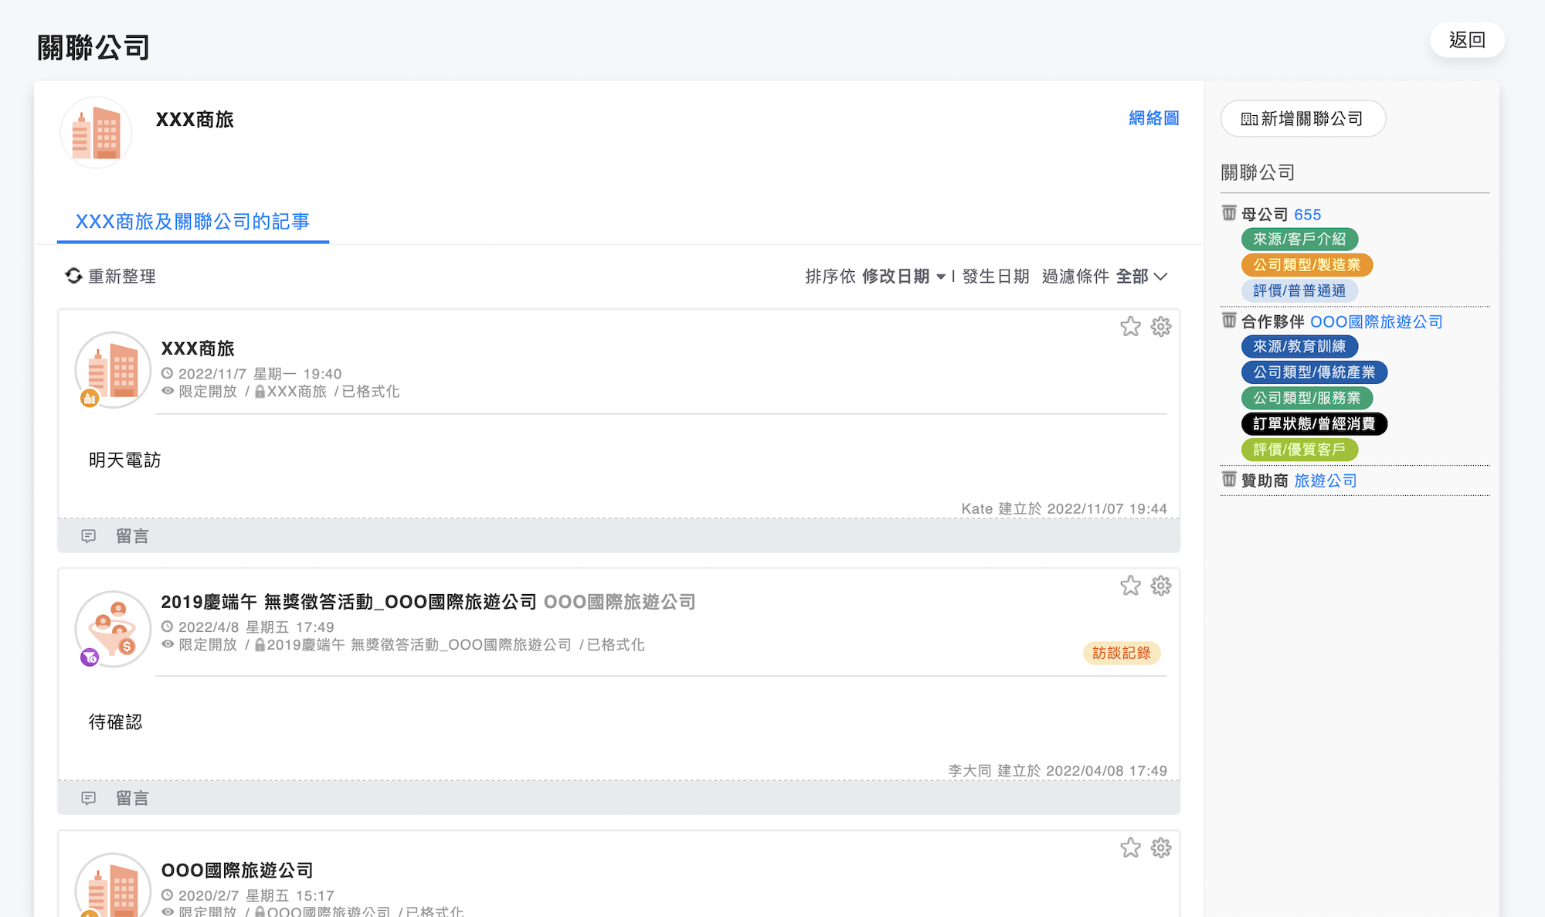Viewport: 1545px width, 917px height.
Task: Click the 來源/客戶介紹 tag
Action: (x=1299, y=239)
